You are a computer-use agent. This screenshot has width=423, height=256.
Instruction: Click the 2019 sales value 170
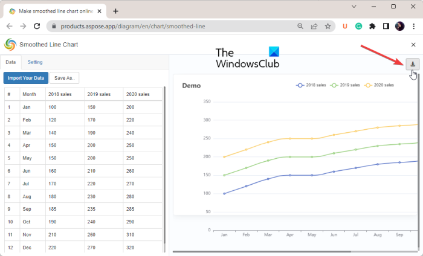point(104,120)
